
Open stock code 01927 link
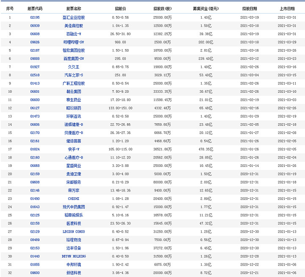[35, 67]
